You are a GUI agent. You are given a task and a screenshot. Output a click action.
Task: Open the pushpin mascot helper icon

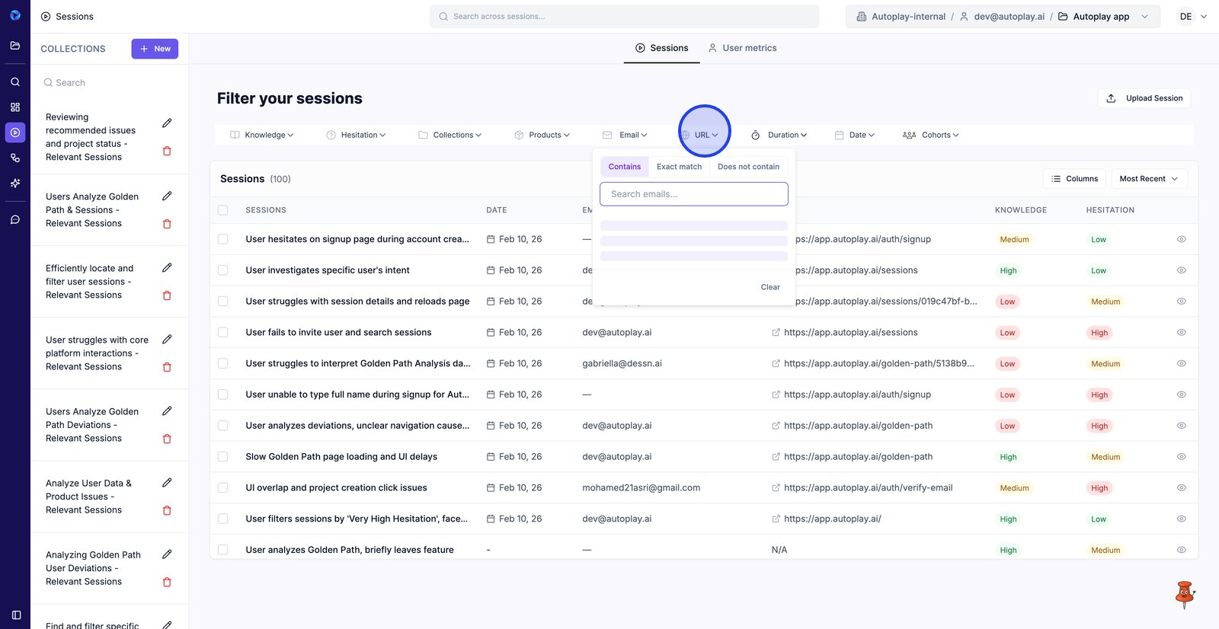point(1184,594)
